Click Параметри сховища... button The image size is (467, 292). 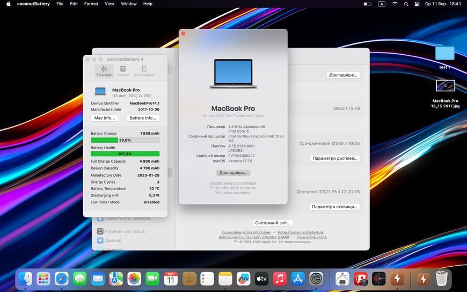click(335, 207)
